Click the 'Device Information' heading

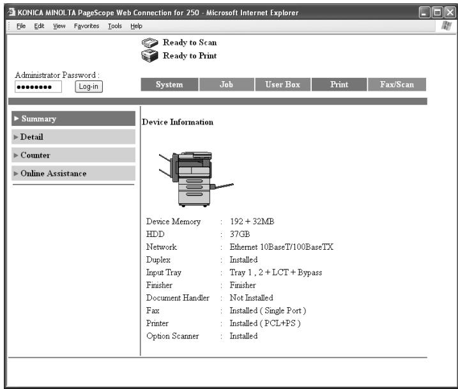pos(178,122)
